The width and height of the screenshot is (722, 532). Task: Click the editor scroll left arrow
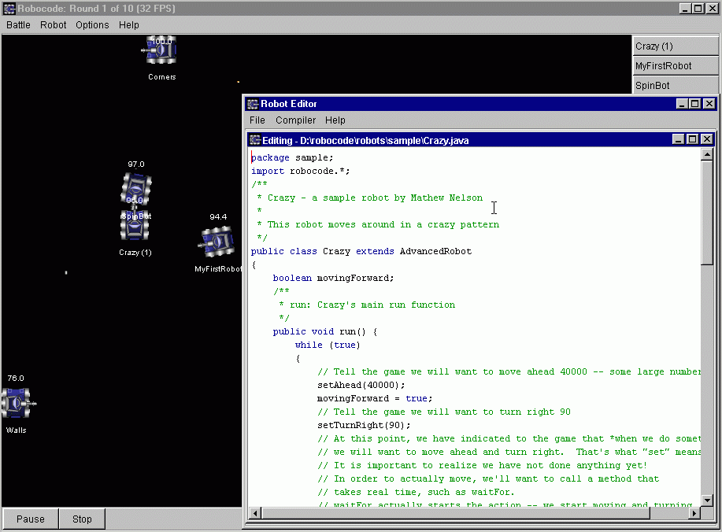point(255,512)
